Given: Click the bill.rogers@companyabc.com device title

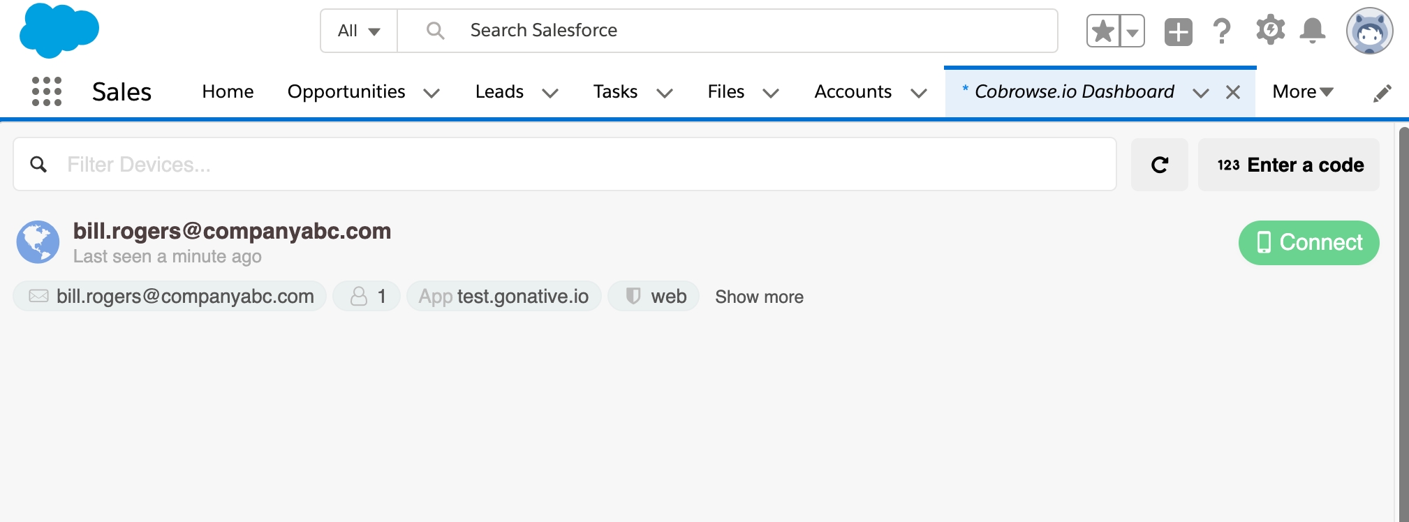Looking at the screenshot, I should click(232, 231).
